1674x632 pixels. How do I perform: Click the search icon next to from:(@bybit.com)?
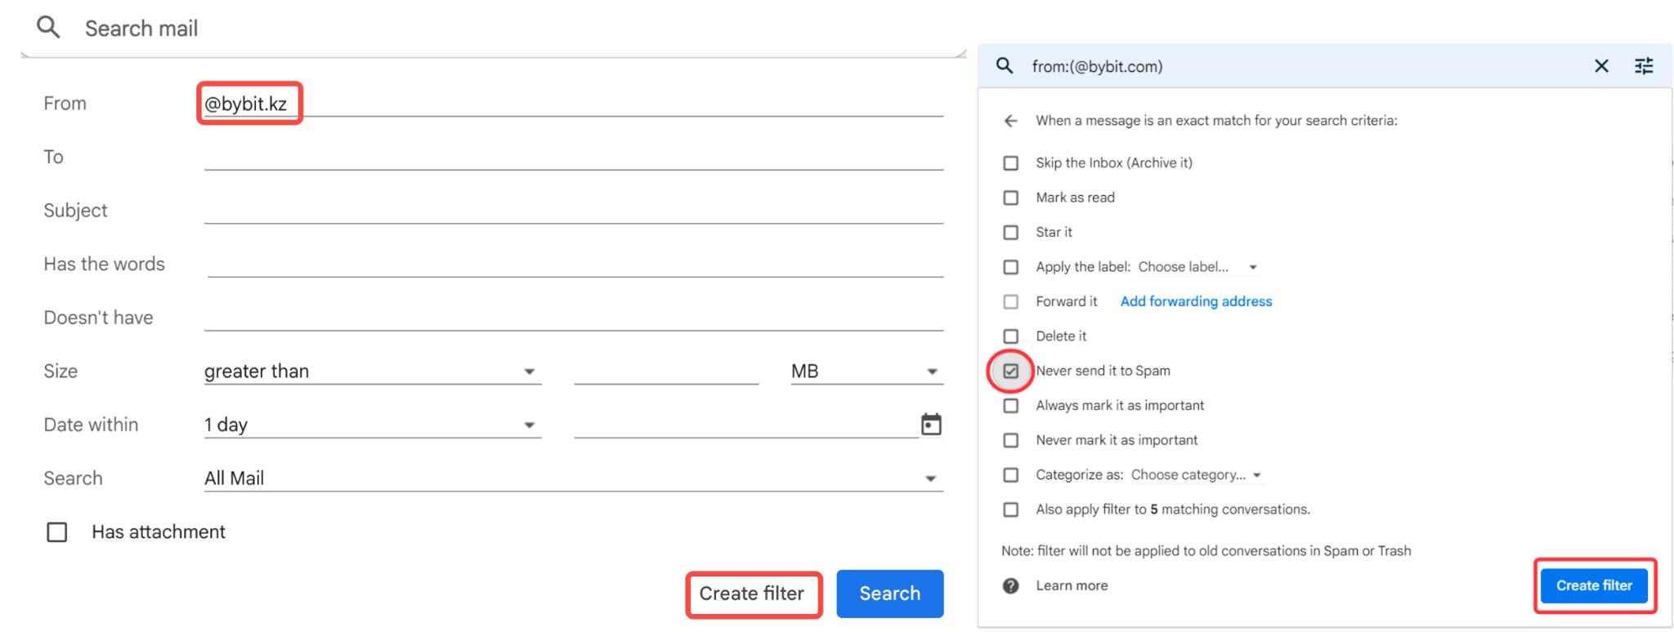pyautogui.click(x=1005, y=66)
